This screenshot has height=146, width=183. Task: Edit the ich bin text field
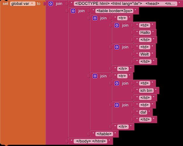coord(146,91)
